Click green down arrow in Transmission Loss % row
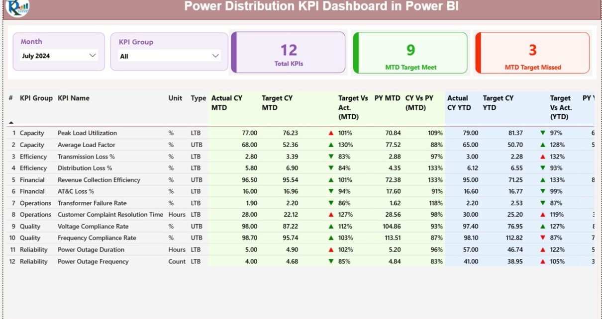The height and width of the screenshot is (319, 602). (331, 157)
